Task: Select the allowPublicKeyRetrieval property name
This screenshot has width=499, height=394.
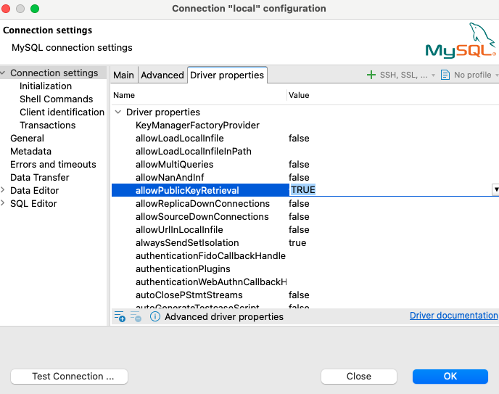Action: tap(187, 190)
